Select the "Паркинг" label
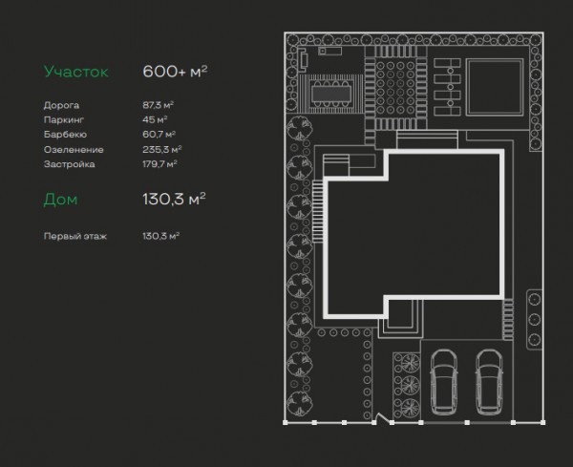This screenshot has width=573, height=467. point(63,119)
